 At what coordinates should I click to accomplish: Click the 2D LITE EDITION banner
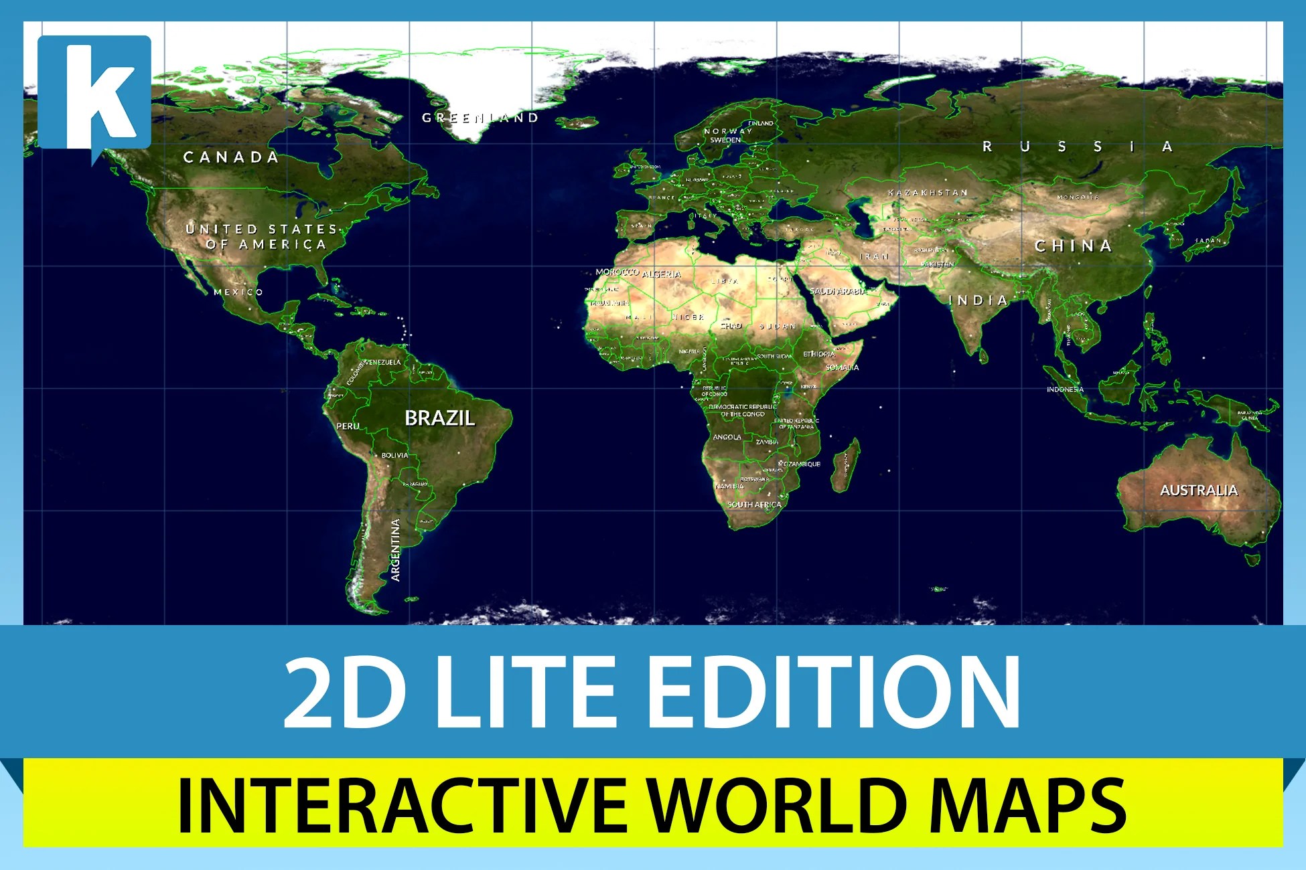click(652, 692)
